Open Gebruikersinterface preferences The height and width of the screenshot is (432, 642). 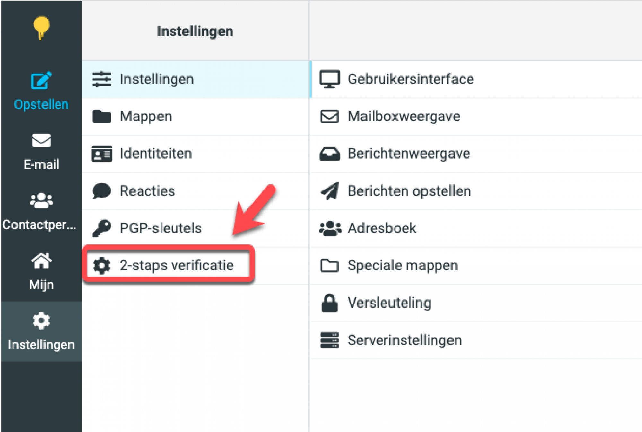coord(411,79)
